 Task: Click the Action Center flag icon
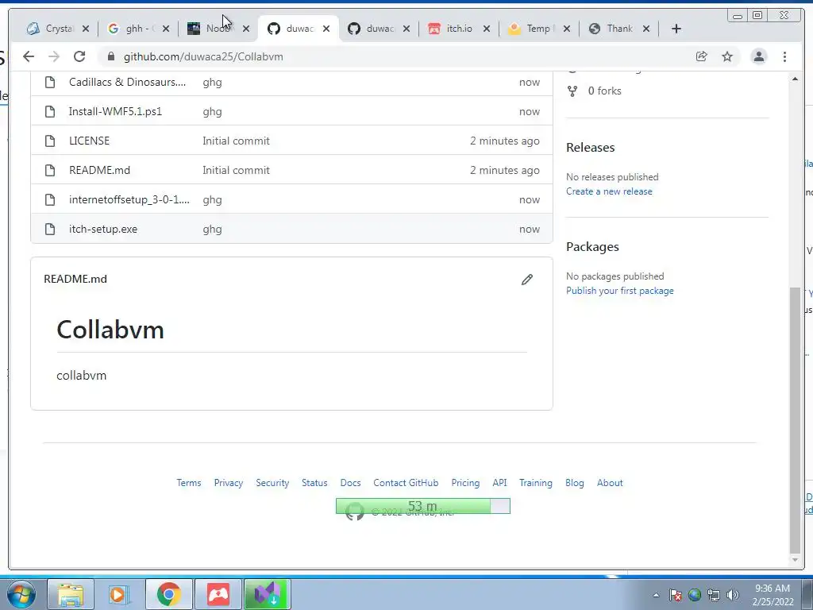(675, 595)
